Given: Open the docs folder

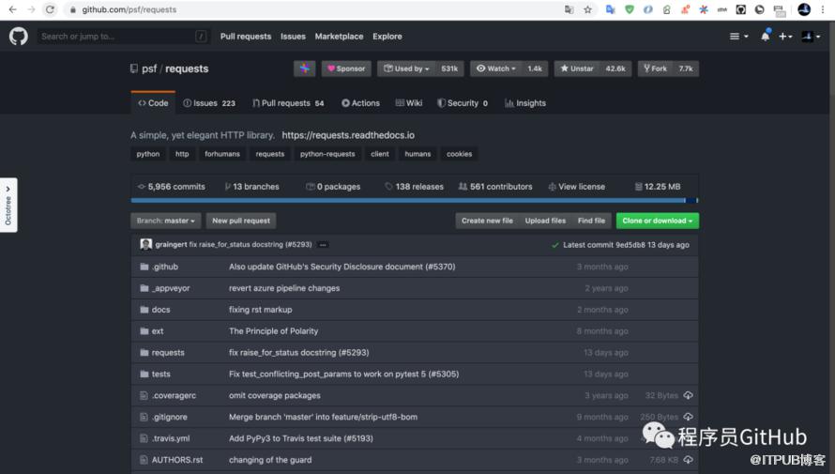Looking at the screenshot, I should click(160, 310).
